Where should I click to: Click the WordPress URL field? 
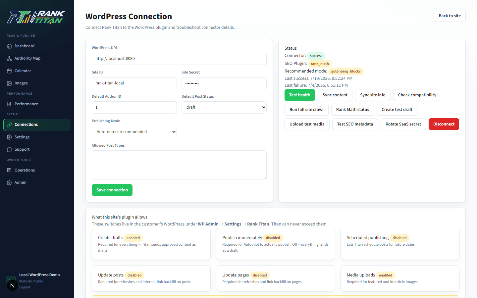(x=179, y=59)
